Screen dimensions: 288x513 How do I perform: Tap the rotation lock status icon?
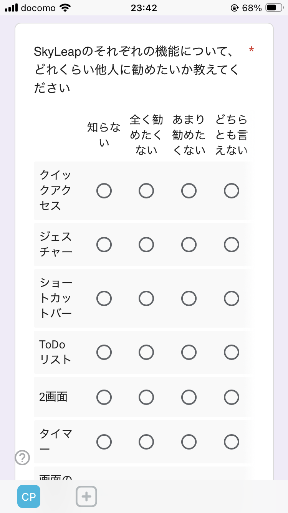pyautogui.click(x=234, y=8)
